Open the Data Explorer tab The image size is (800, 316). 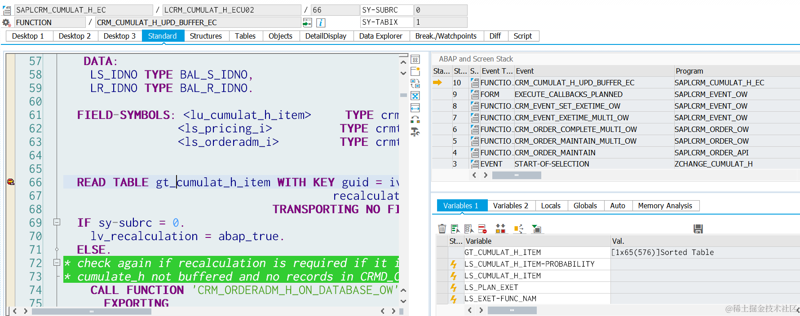coord(381,36)
